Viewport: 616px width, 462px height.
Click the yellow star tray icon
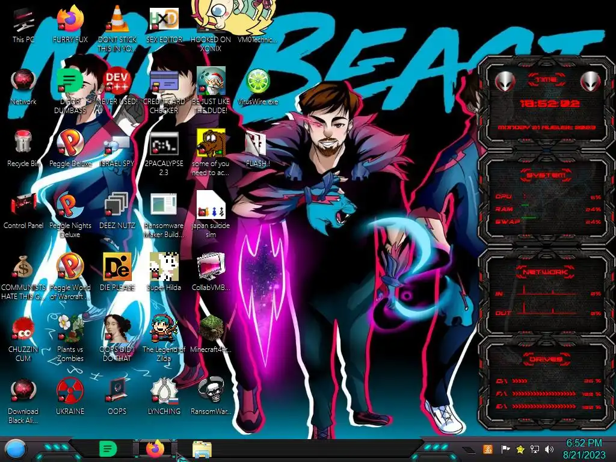pyautogui.click(x=520, y=449)
